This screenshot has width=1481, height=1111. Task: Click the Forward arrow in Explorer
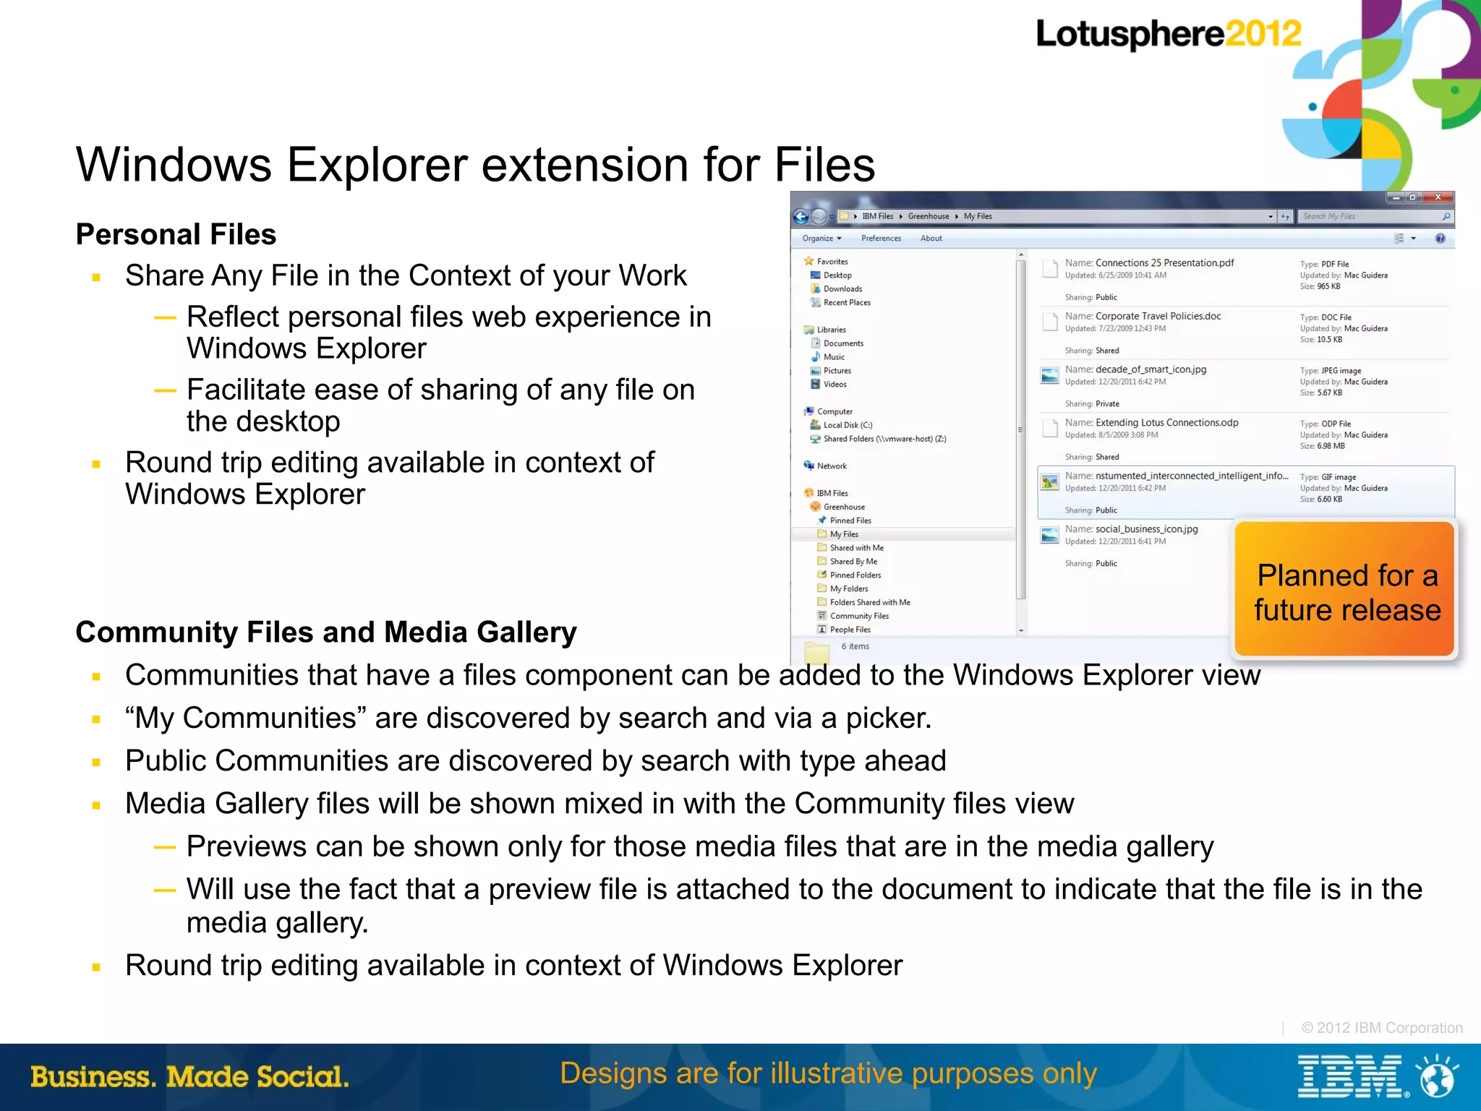pyautogui.click(x=819, y=216)
